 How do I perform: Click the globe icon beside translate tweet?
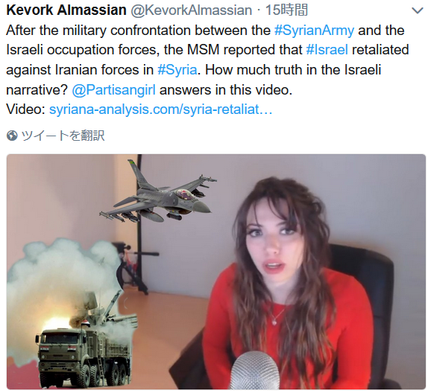coord(12,136)
